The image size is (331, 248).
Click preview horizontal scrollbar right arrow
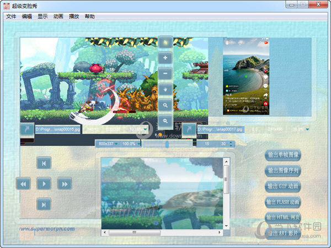coord(220,232)
